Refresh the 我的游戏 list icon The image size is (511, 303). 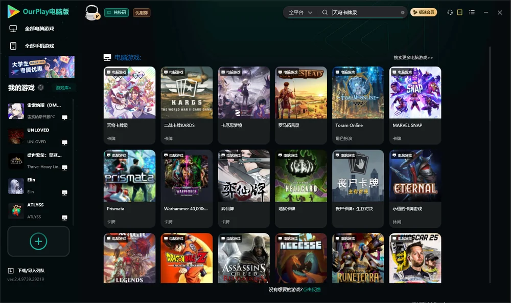click(x=41, y=88)
